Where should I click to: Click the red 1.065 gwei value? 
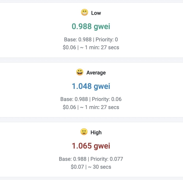tap(91, 146)
